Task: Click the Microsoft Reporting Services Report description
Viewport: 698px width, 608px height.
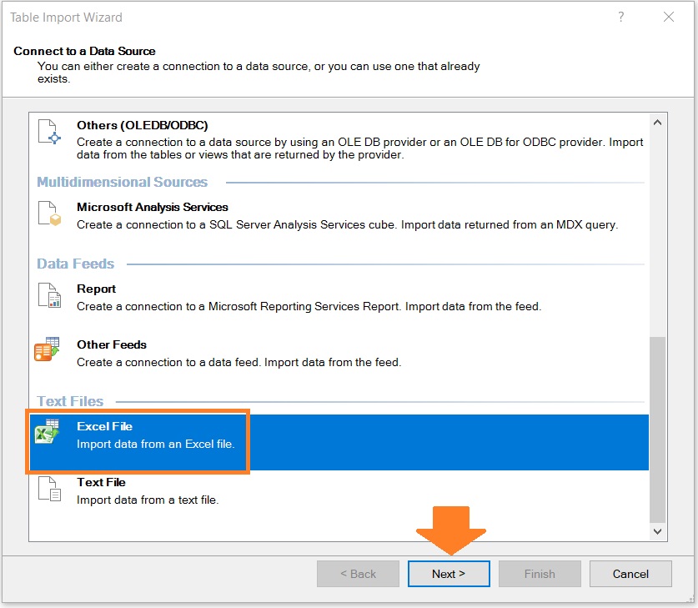Action: coord(309,307)
